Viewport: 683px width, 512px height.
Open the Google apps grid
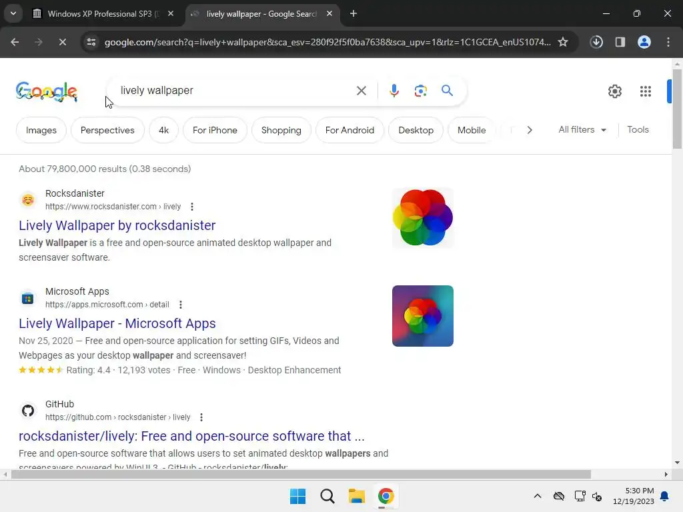coord(646,91)
